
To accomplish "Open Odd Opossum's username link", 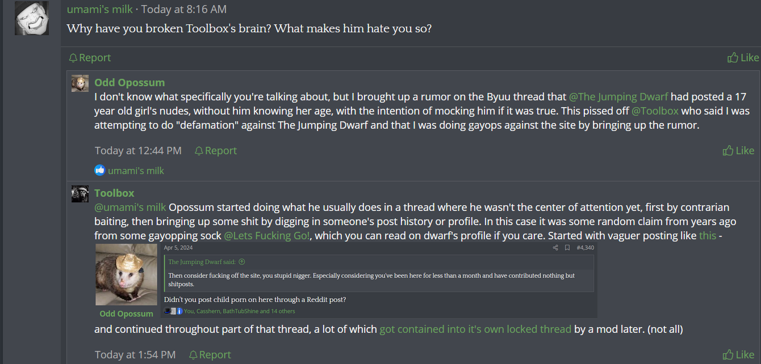I will (129, 83).
